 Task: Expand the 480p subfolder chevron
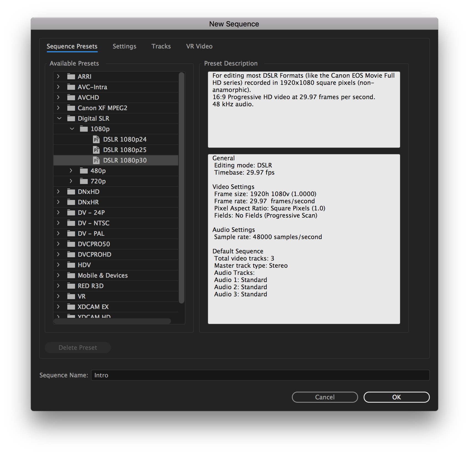click(x=71, y=171)
